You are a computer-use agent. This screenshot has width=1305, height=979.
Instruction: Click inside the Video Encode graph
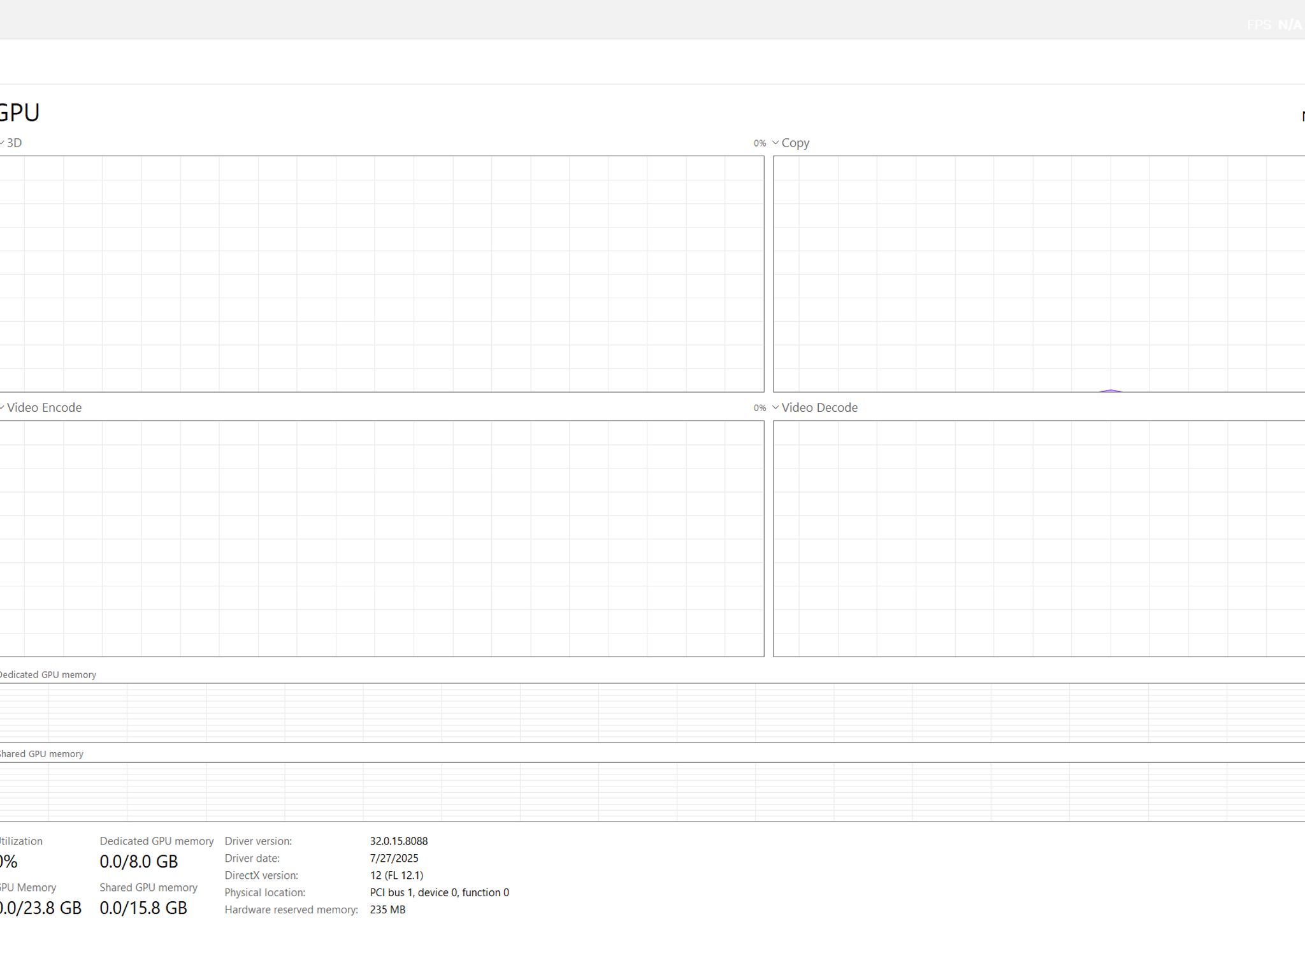[x=382, y=539]
